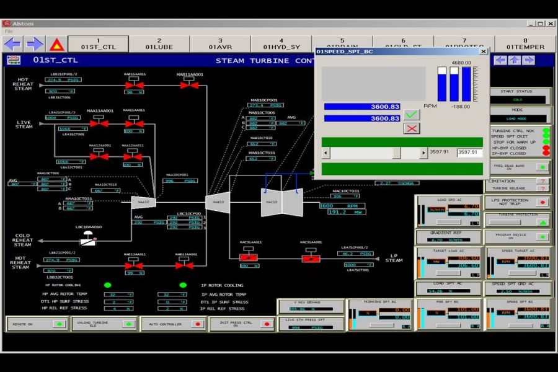Click the MAA10 HP turbine symbol
Image resolution: width=558 pixels, height=372 pixels.
tap(143, 202)
